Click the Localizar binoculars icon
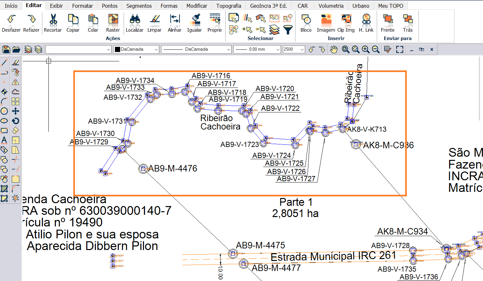This screenshot has width=483, height=281. click(135, 20)
